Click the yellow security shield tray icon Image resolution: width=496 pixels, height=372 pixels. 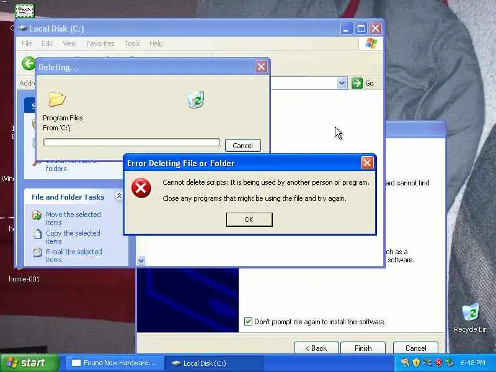pyautogui.click(x=416, y=363)
